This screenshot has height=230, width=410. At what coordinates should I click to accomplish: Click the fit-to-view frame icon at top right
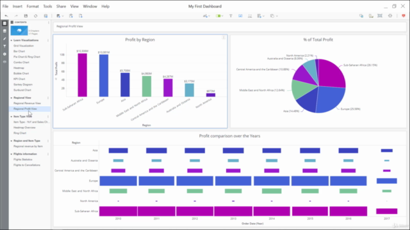(x=380, y=16)
